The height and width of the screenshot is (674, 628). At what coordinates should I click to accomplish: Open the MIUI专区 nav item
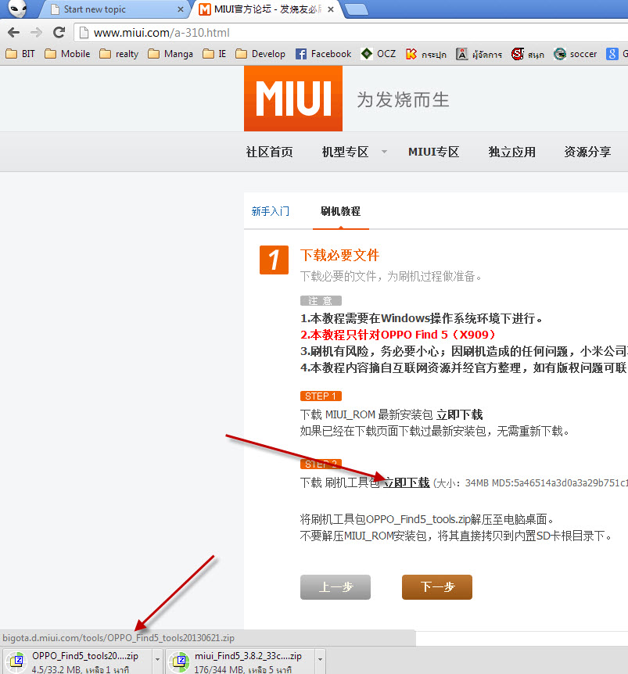[x=433, y=152]
